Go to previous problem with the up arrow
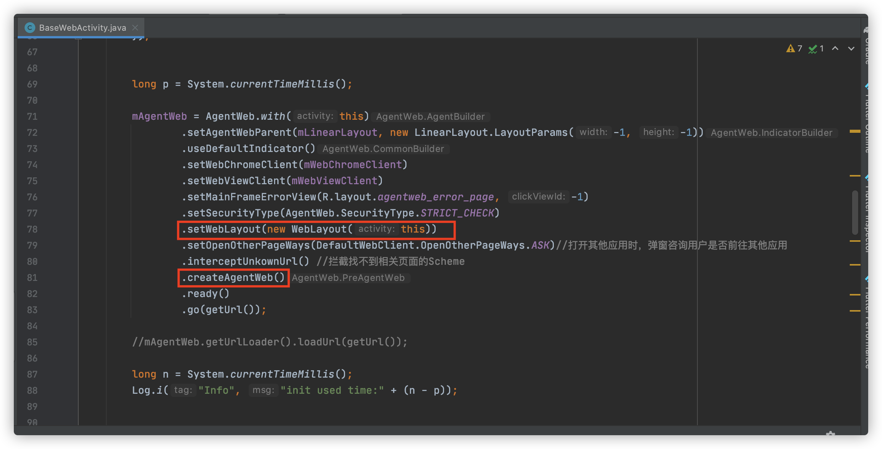The height and width of the screenshot is (449, 882). [836, 49]
